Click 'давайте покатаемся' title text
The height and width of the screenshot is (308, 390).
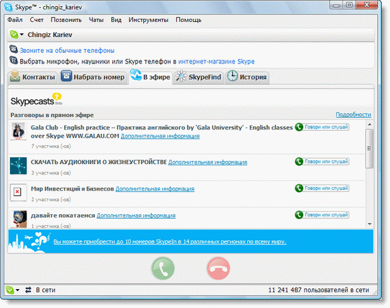(63, 216)
